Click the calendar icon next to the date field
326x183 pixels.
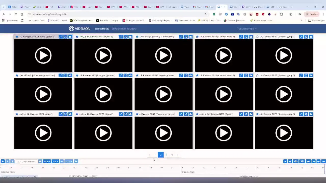tap(40, 161)
